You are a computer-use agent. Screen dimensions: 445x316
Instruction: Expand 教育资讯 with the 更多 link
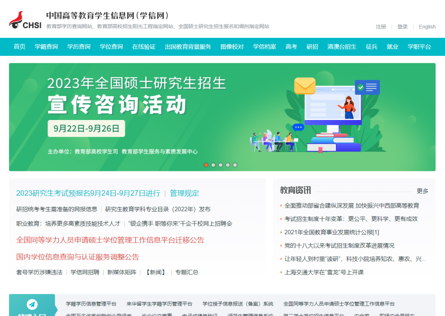(422, 191)
